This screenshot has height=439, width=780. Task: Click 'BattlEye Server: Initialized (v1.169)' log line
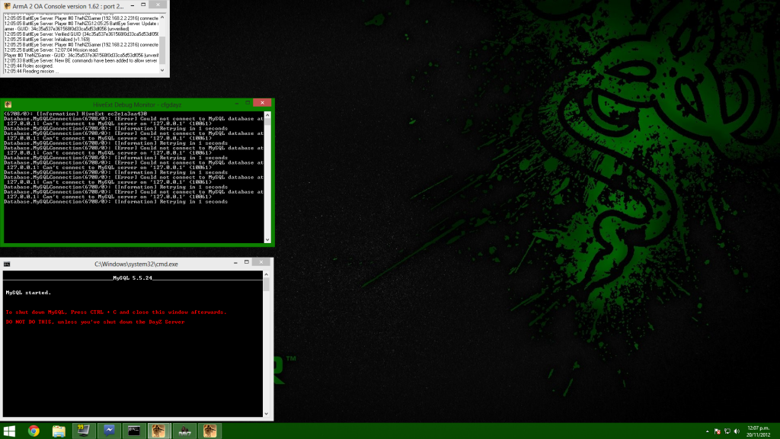pyautogui.click(x=47, y=40)
